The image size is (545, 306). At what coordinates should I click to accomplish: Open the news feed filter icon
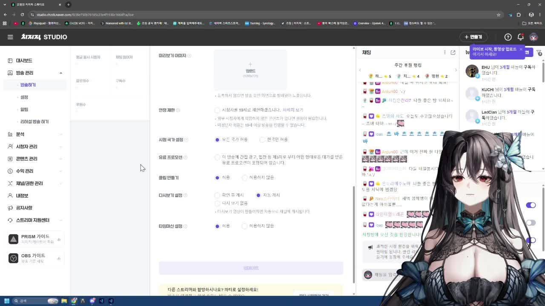[539, 53]
